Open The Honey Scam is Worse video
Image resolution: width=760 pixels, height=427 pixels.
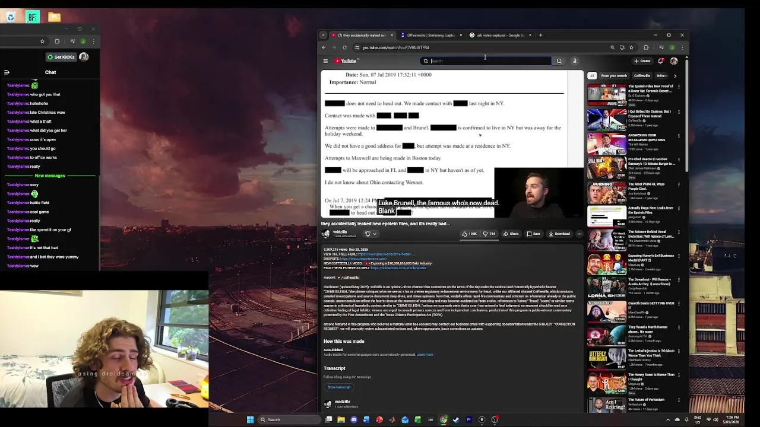(x=606, y=383)
